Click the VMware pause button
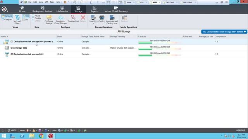This screenshot has width=248, height=139. (x=65, y=2)
